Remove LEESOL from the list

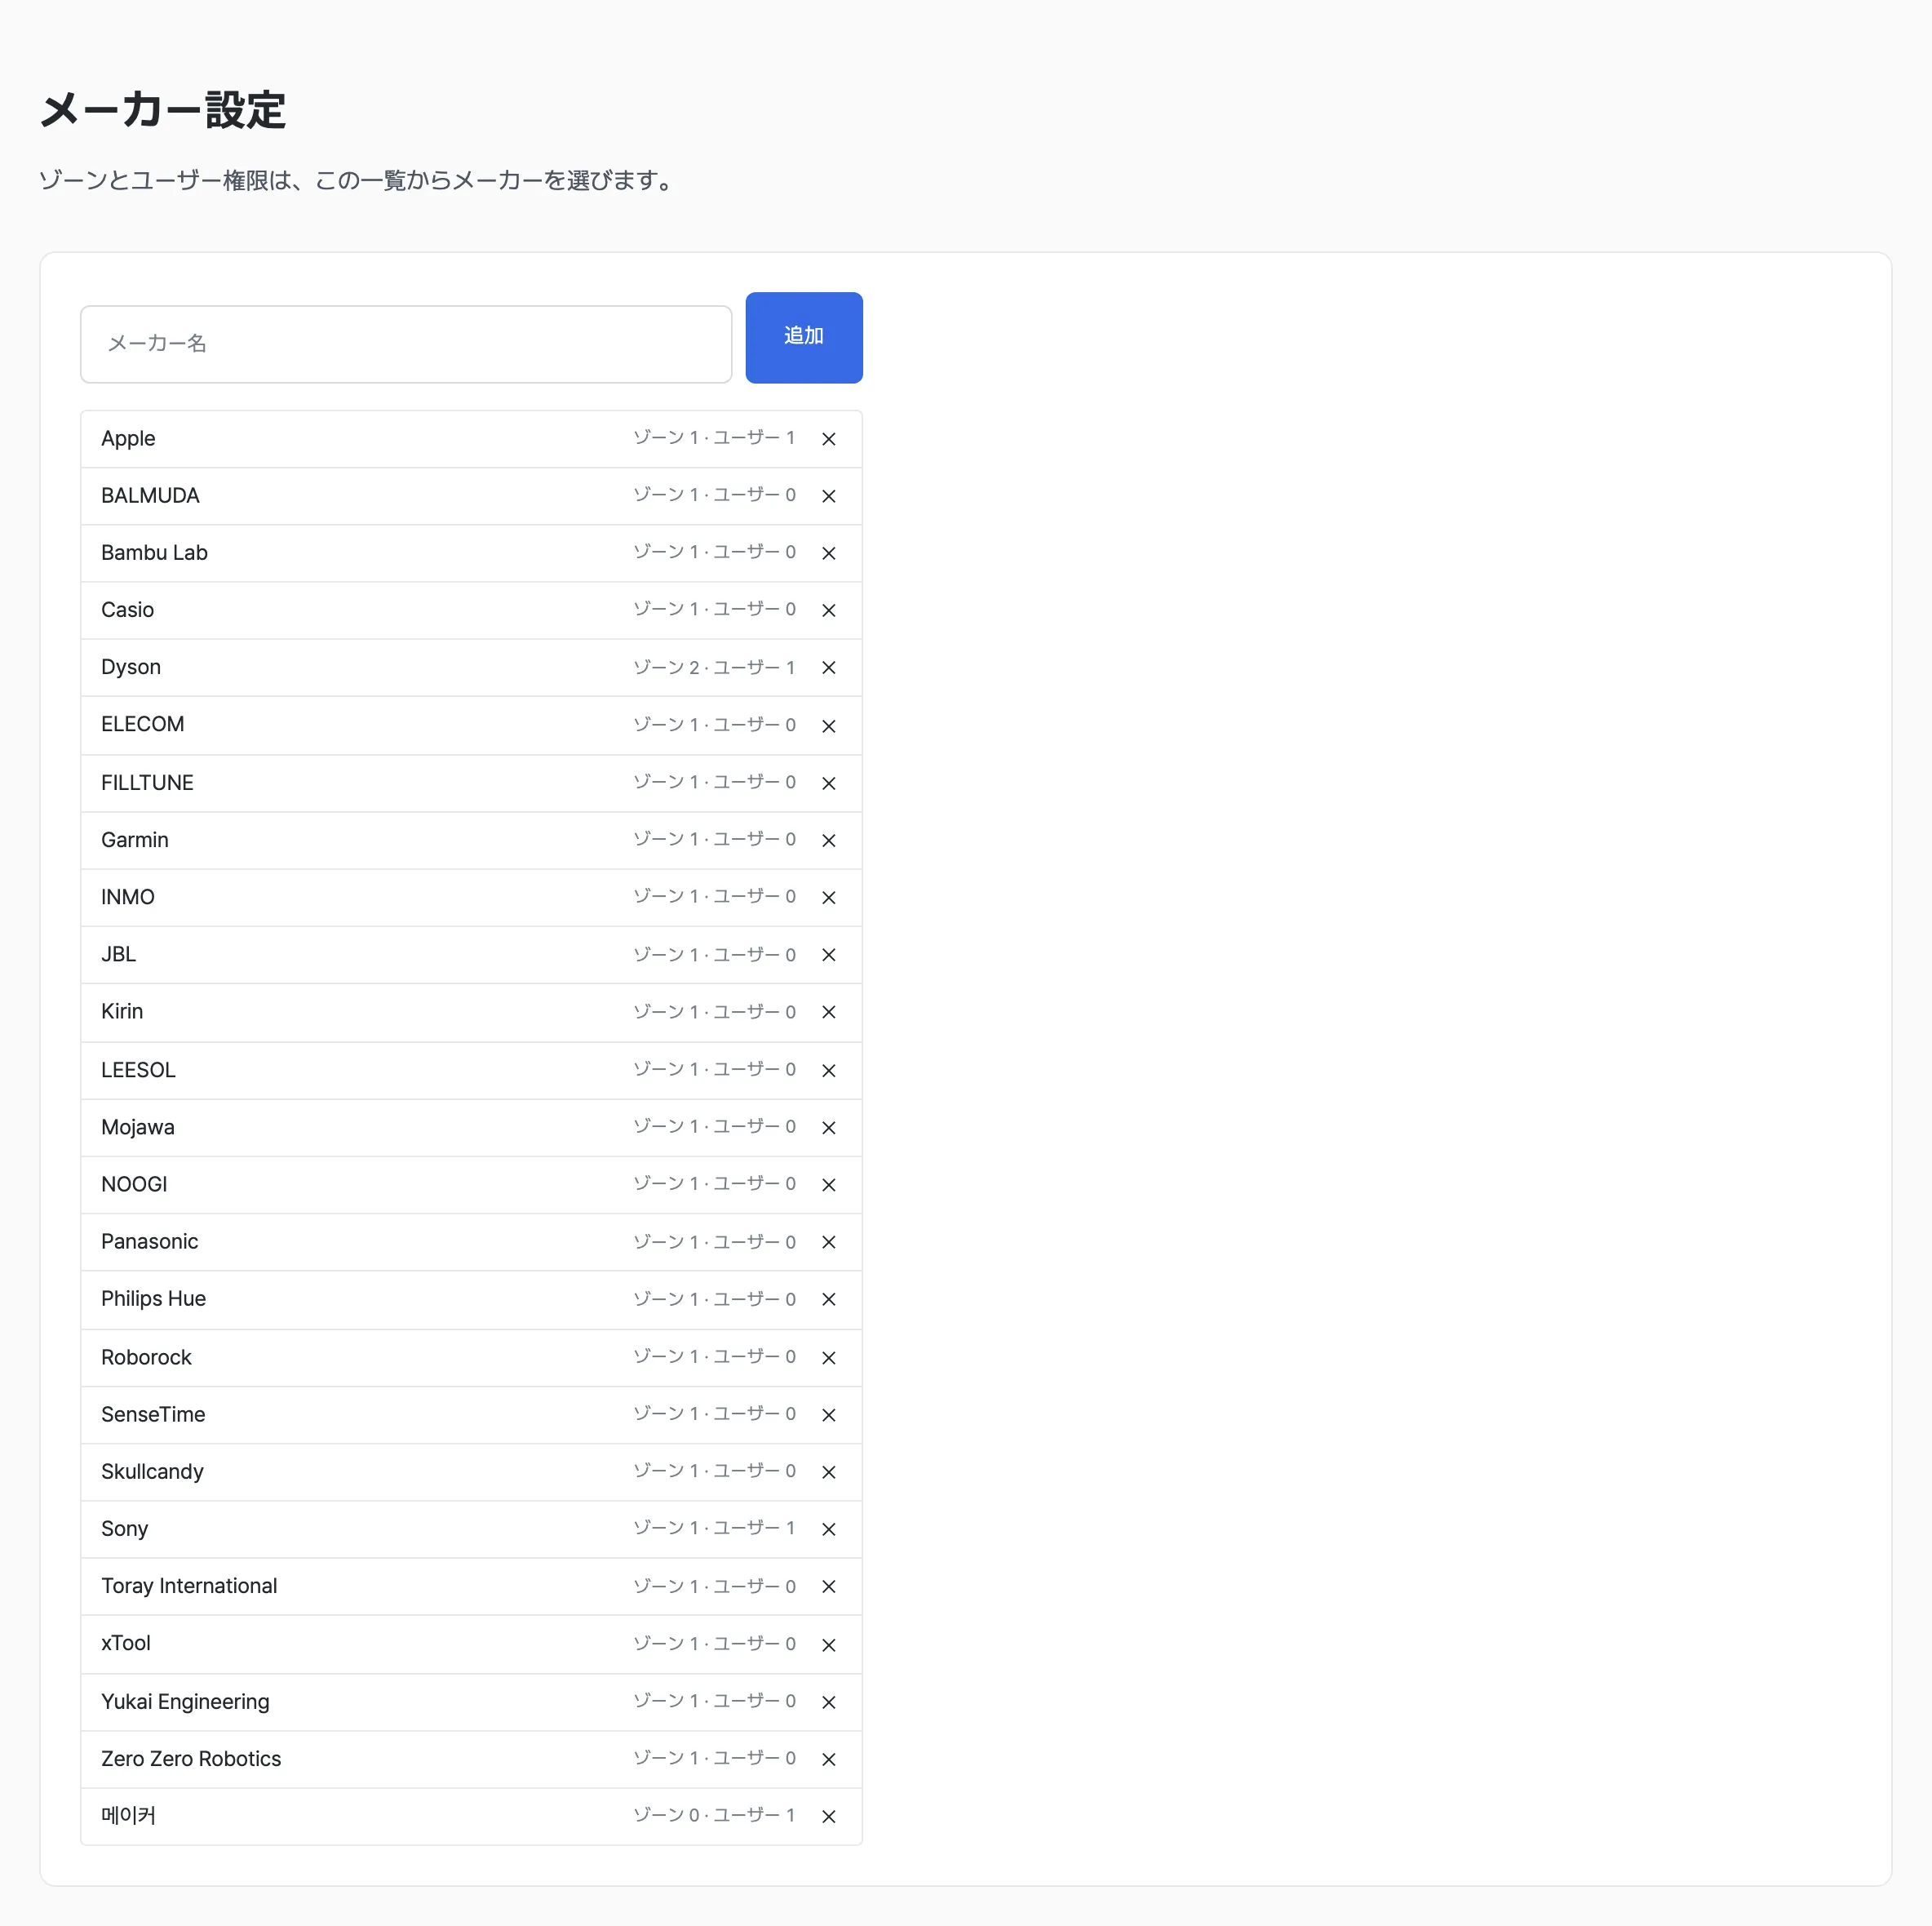[x=828, y=1071]
